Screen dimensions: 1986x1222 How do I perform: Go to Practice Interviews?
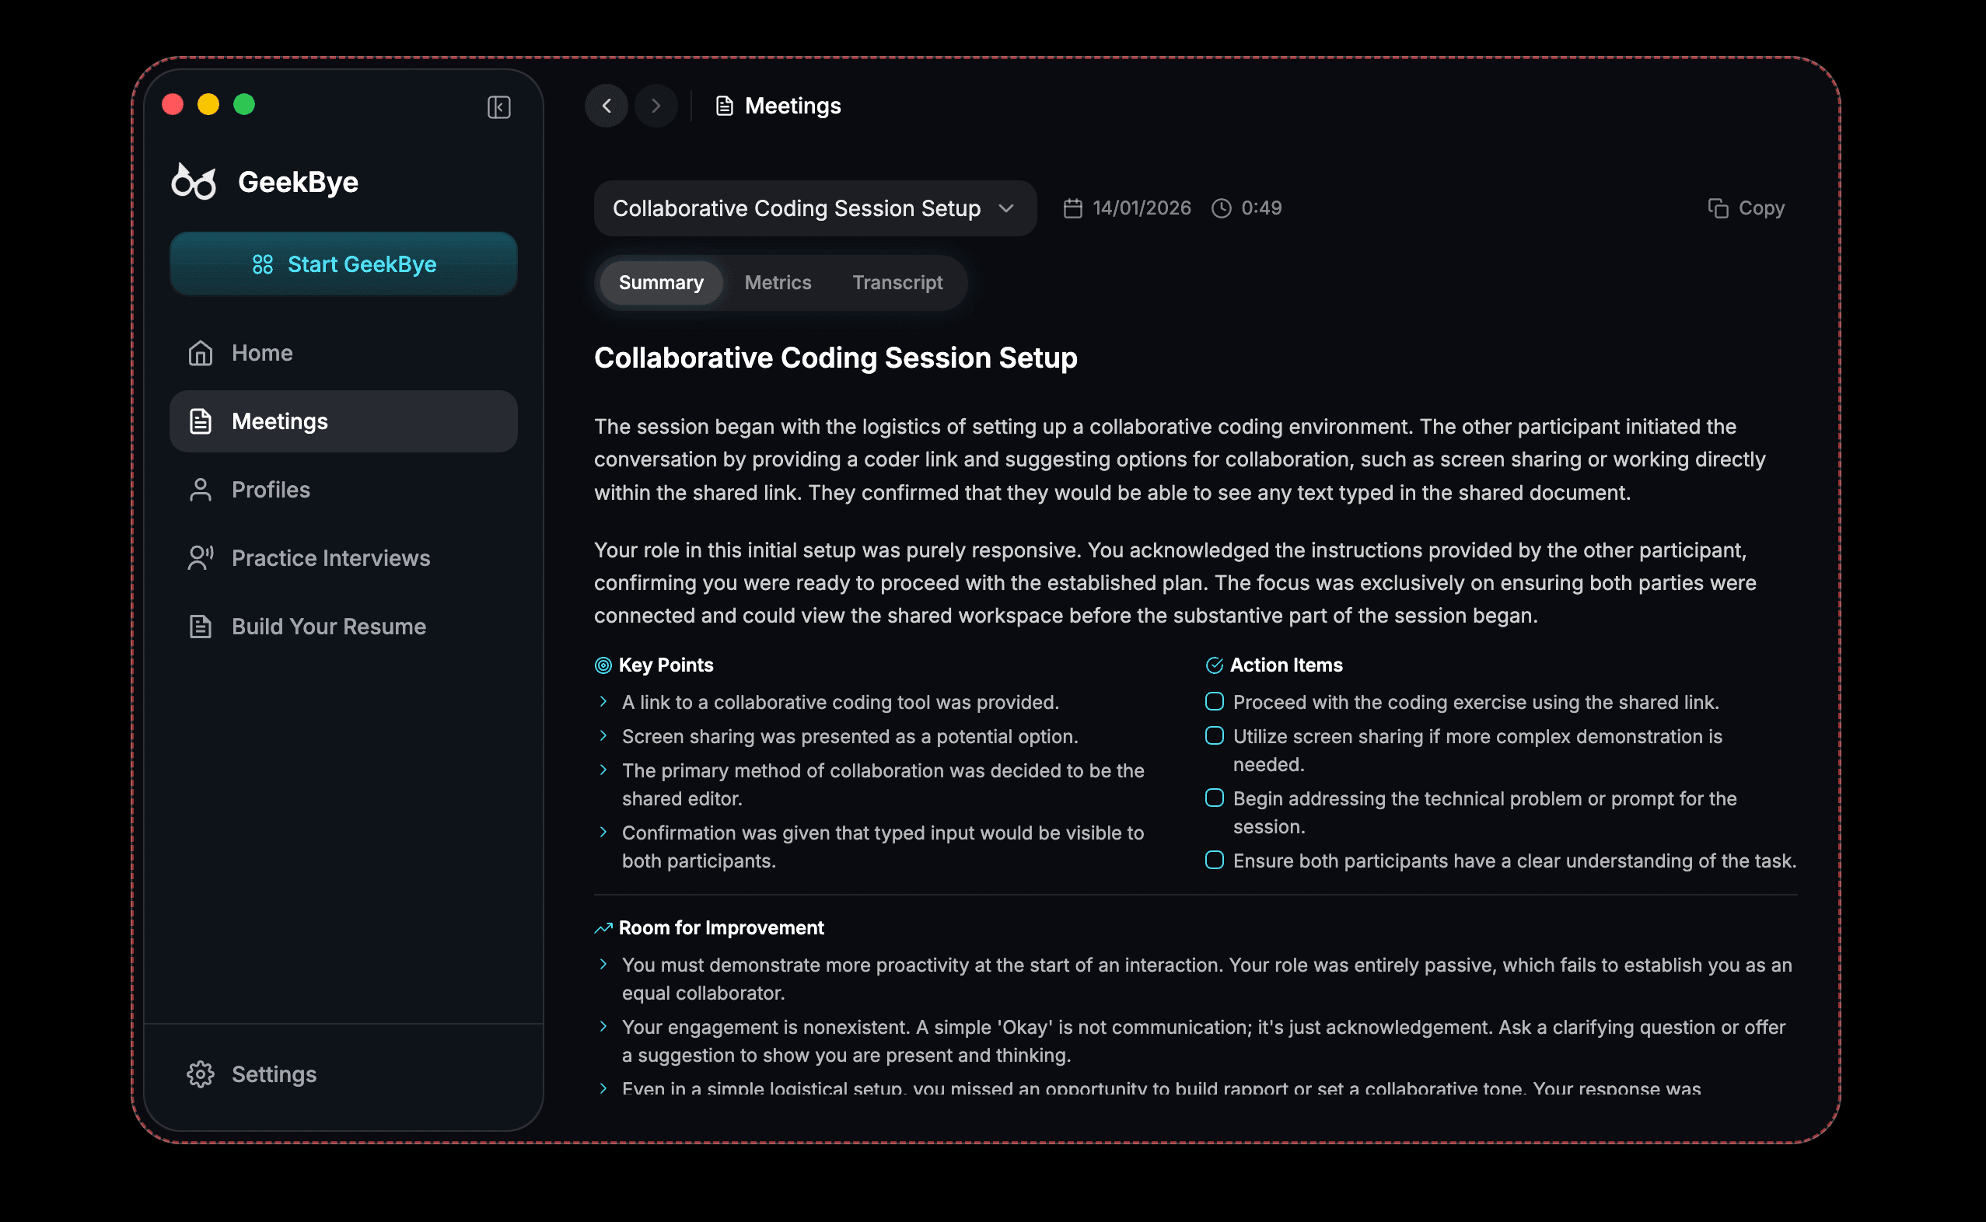coord(344,558)
